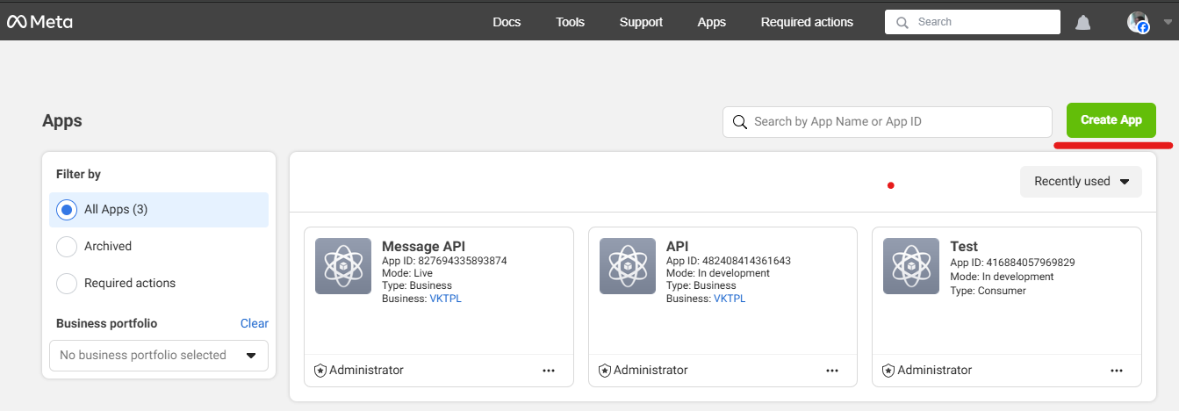The image size is (1179, 411).
Task: Expand the Recently used sort dropdown
Action: pyautogui.click(x=1081, y=182)
